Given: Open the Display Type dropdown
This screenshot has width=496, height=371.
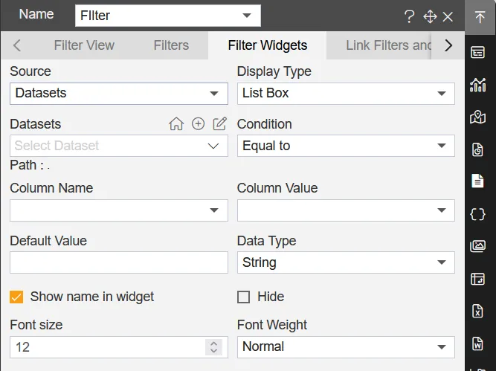Looking at the screenshot, I should (346, 94).
